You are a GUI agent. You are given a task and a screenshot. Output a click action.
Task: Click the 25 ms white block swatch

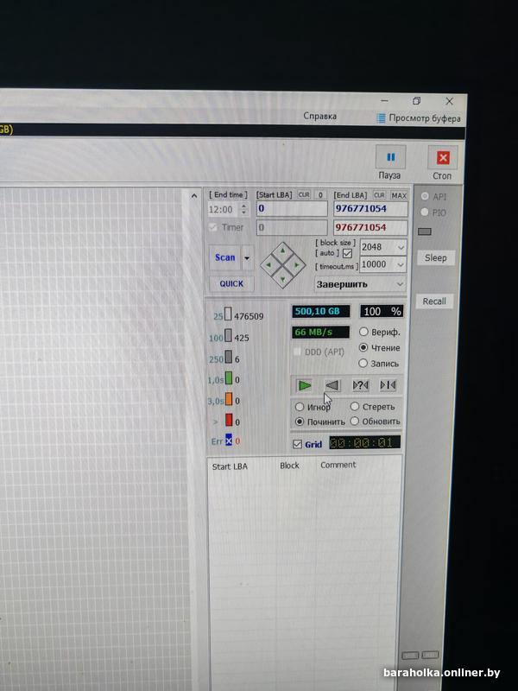[228, 314]
